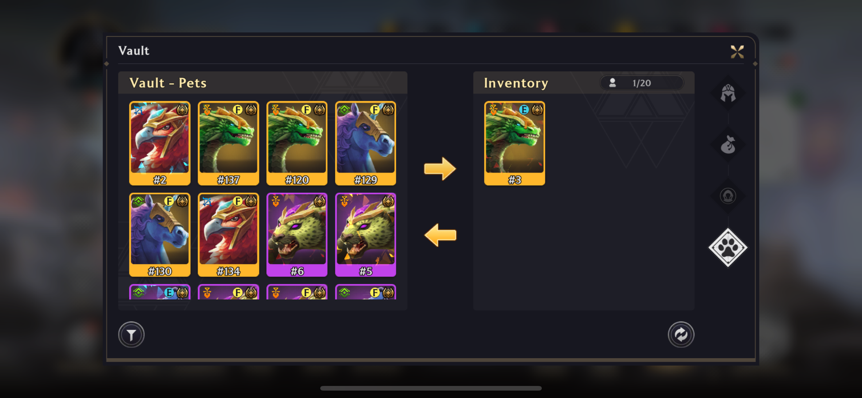
Task: Select green dragon pet #120
Action: click(297, 143)
